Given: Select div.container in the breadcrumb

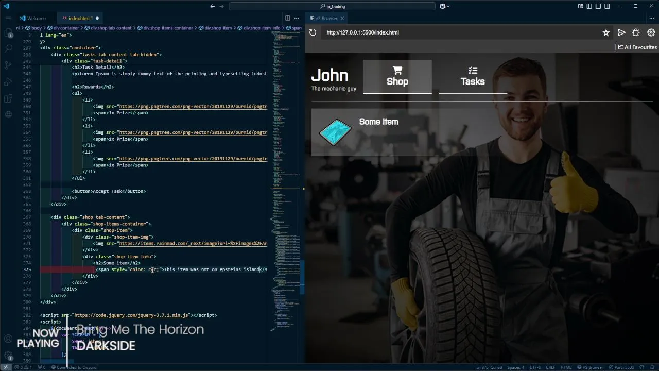Looking at the screenshot, I should 64,28.
